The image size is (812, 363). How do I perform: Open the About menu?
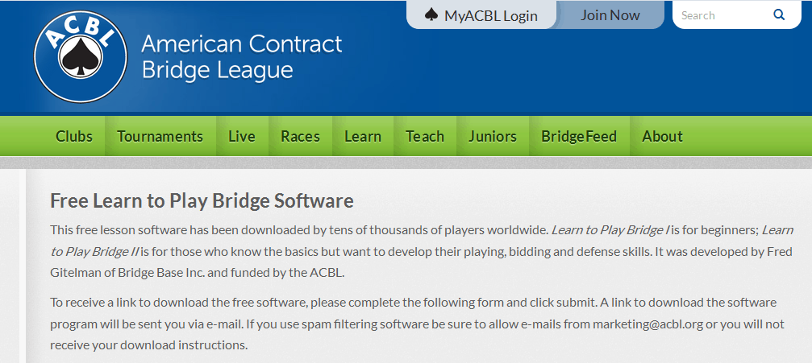tap(662, 136)
